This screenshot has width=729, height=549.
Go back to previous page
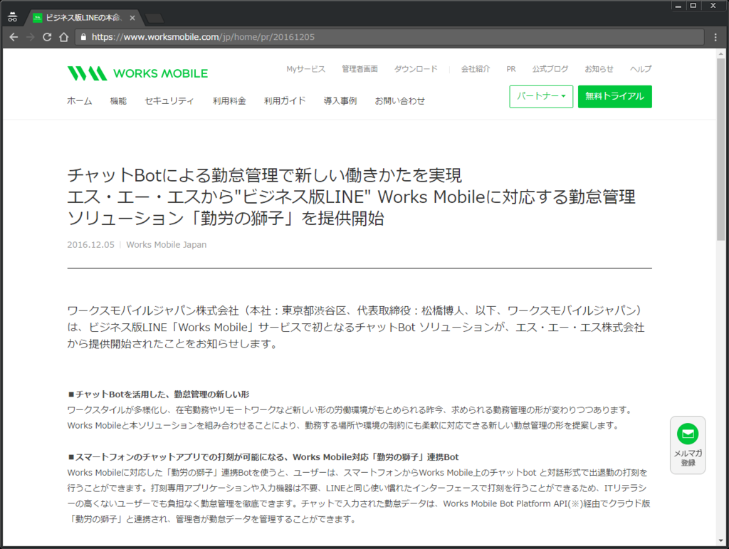coord(14,37)
